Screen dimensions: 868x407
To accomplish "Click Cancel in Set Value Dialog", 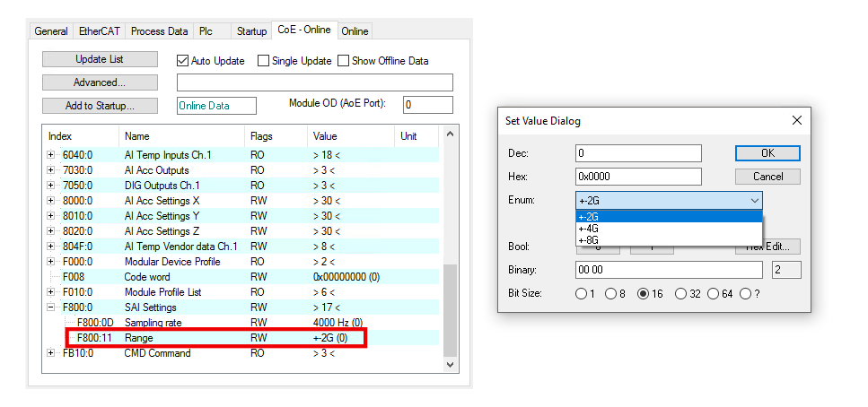I will click(x=767, y=177).
